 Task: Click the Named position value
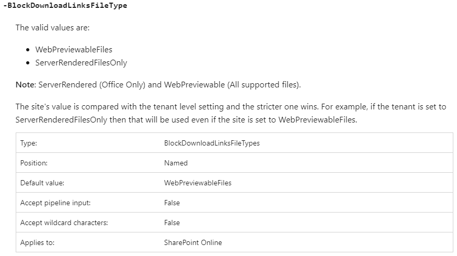[x=176, y=163]
